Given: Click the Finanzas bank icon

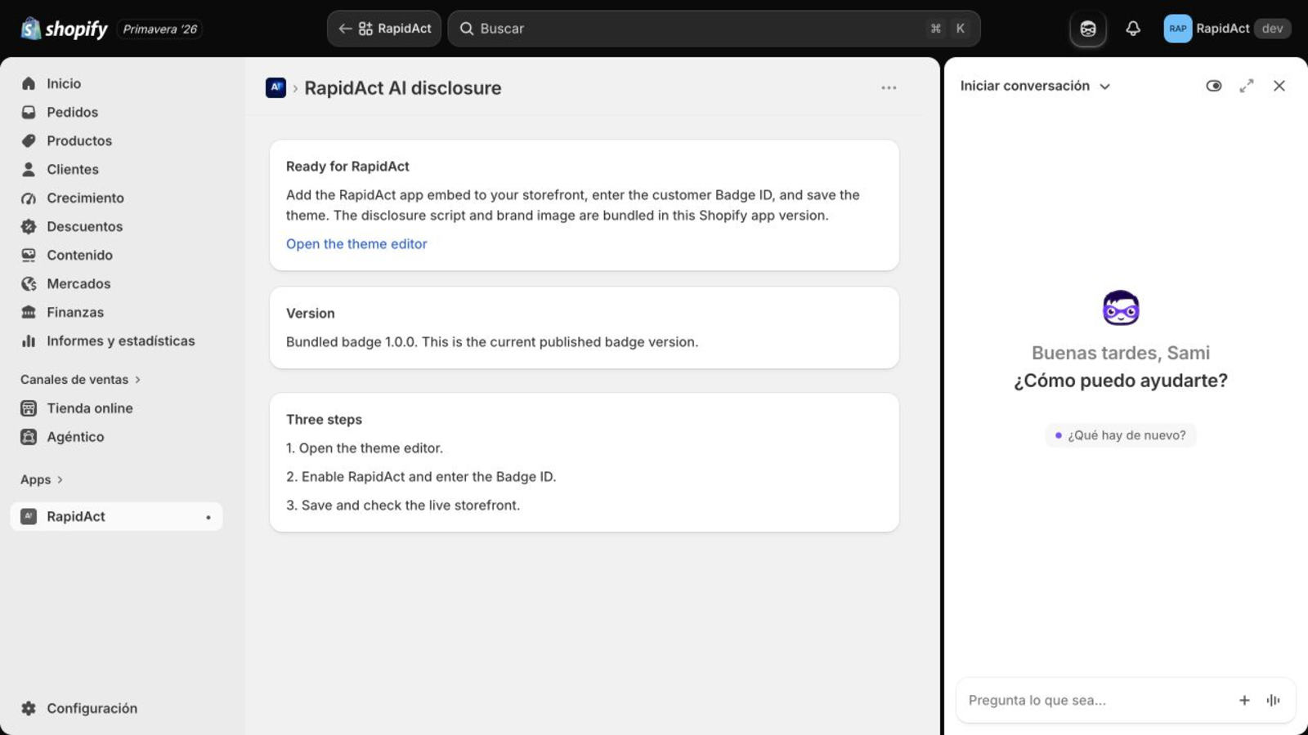Looking at the screenshot, I should click(x=29, y=312).
